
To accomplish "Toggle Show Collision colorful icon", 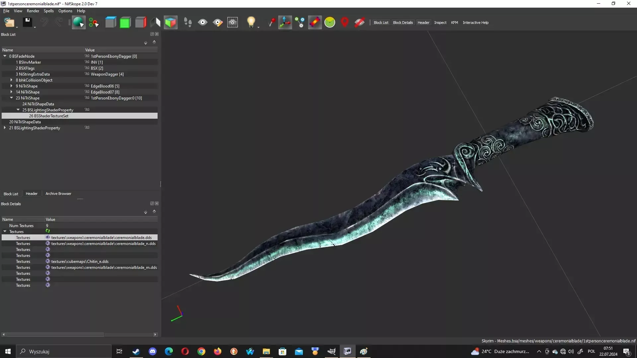I will click(315, 23).
